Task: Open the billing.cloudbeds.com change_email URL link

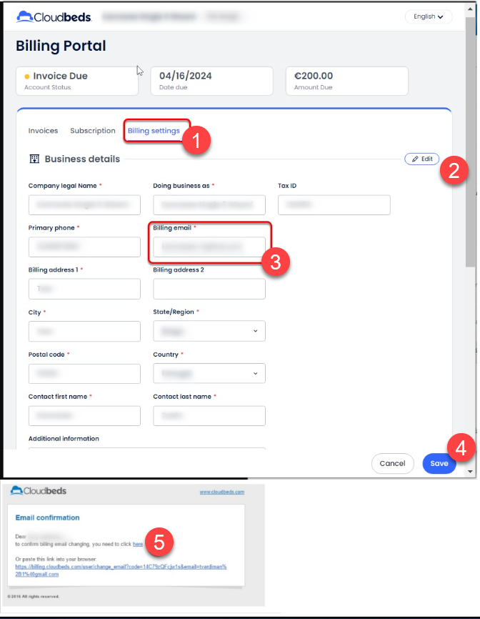Action: coord(121,570)
